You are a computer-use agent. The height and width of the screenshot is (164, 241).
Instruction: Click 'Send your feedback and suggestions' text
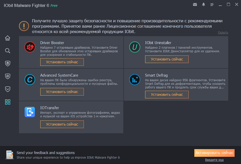coord(46,153)
